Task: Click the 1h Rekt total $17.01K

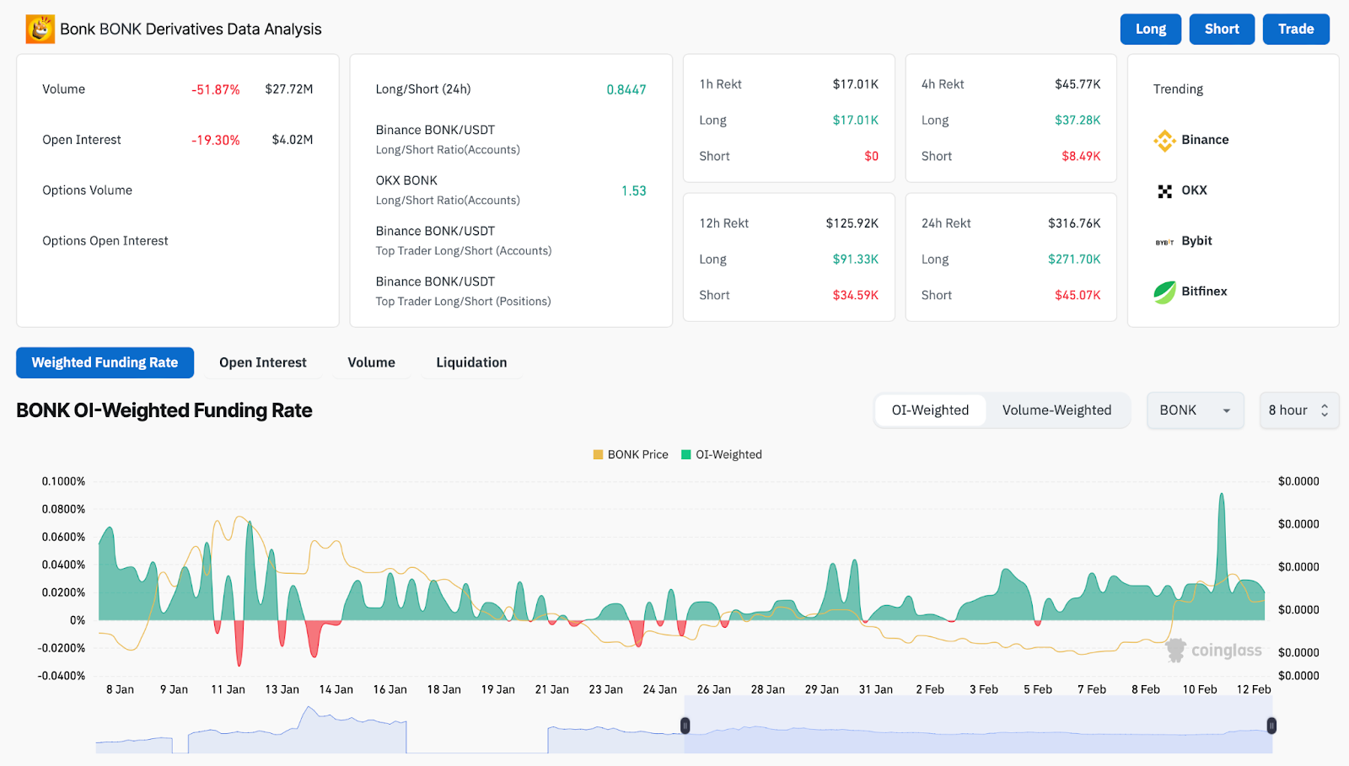Action: pyautogui.click(x=856, y=84)
